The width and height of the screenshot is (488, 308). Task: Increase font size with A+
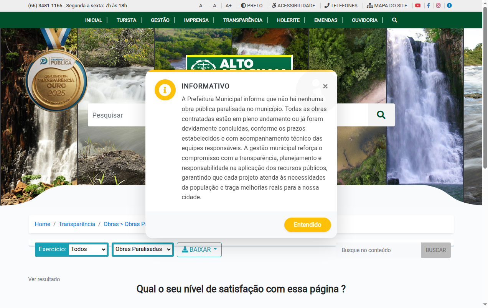pos(229,6)
